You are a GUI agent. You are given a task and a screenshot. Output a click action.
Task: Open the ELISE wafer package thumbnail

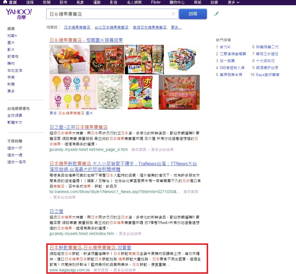pyautogui.click(x=179, y=92)
